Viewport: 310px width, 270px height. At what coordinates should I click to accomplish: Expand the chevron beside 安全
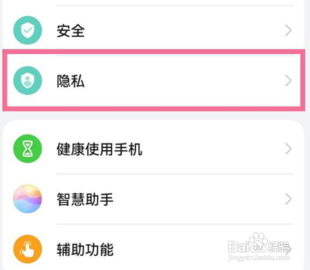[288, 31]
